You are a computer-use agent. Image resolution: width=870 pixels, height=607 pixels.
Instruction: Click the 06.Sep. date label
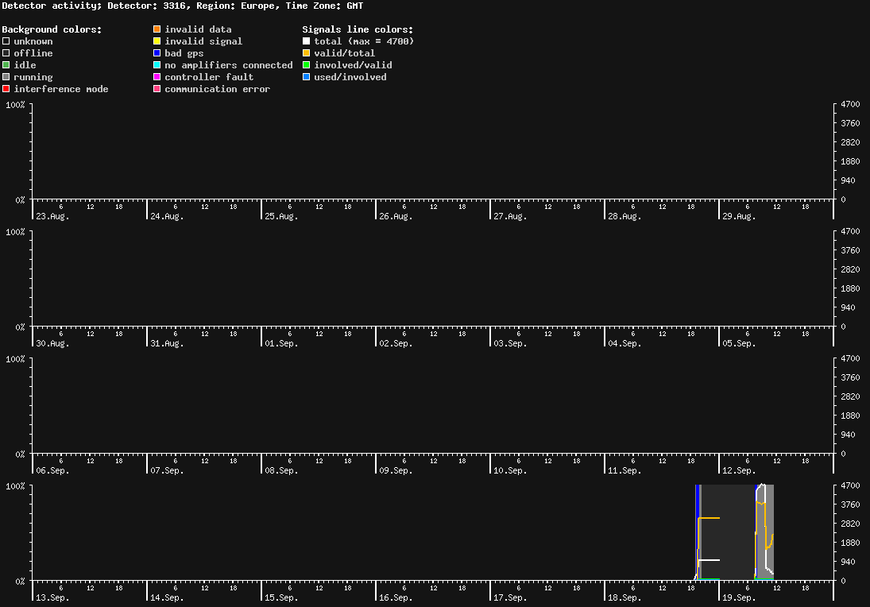52,470
